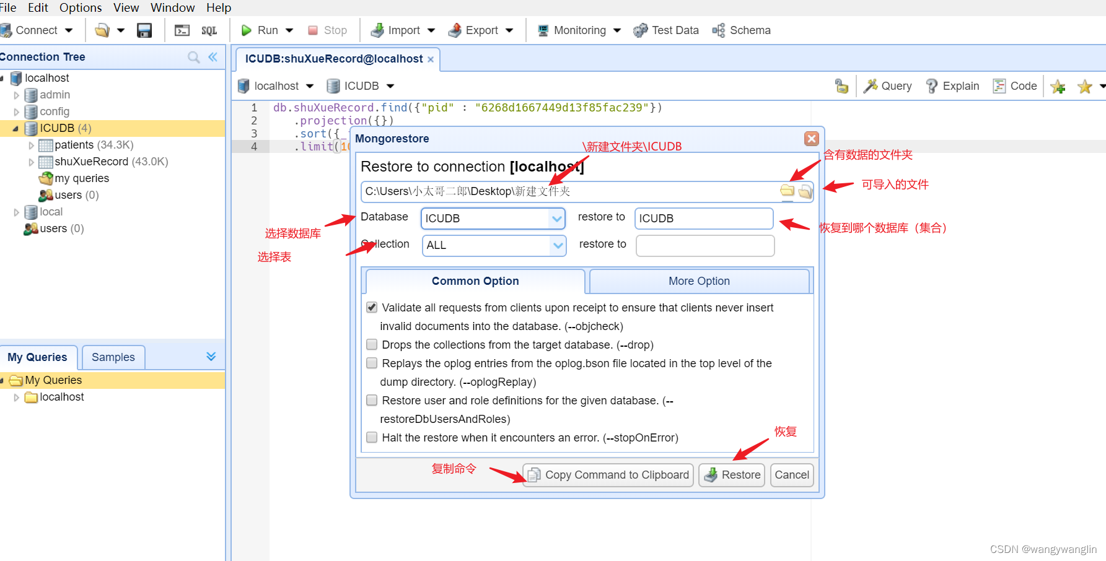Open the Connect dropdown arrow

click(69, 30)
